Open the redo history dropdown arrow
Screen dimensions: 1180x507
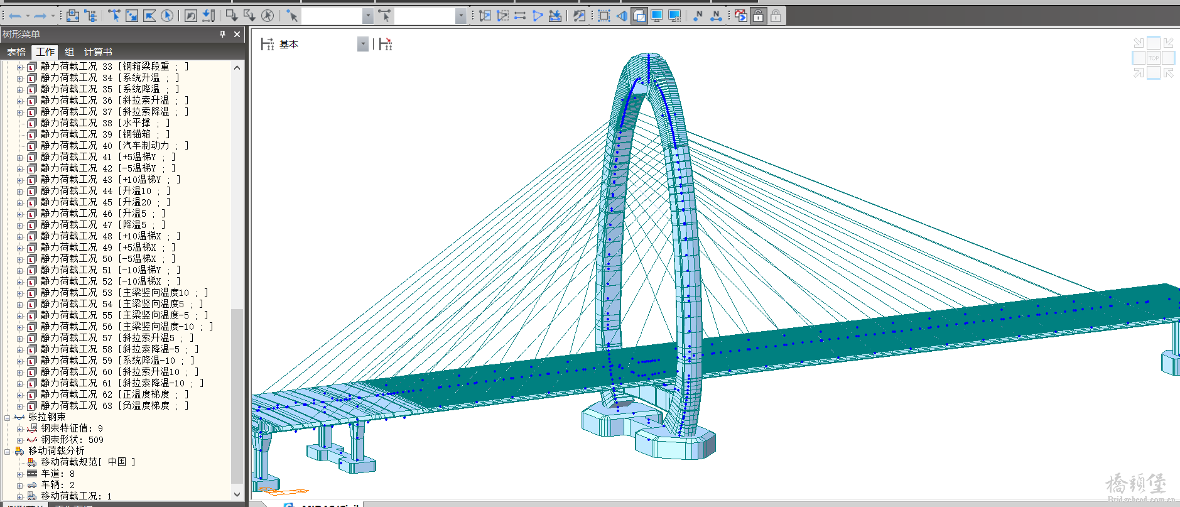[x=52, y=16]
